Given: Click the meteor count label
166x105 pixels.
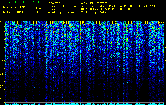Looking at the screenshot, I should pyautogui.click(x=37, y=8).
